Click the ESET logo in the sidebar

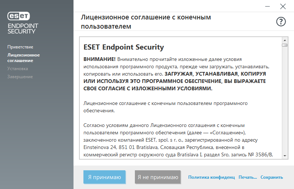click(19, 16)
